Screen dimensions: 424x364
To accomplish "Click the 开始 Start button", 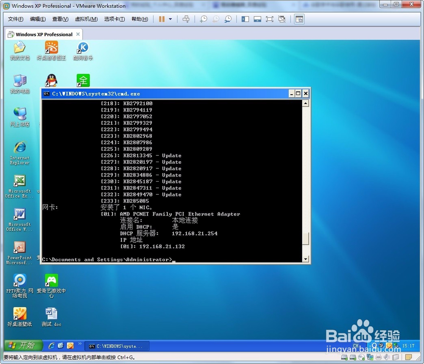I will 23,346.
